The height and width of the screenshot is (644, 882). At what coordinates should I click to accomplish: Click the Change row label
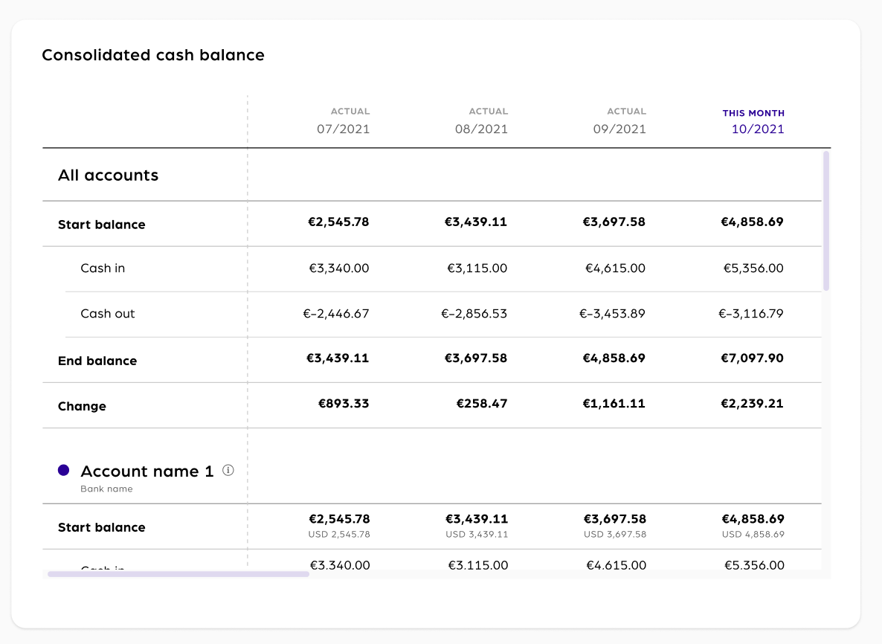[x=82, y=406]
